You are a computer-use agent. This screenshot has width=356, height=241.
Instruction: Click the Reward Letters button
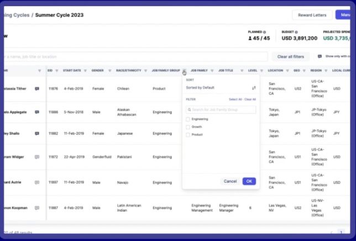pyautogui.click(x=312, y=15)
